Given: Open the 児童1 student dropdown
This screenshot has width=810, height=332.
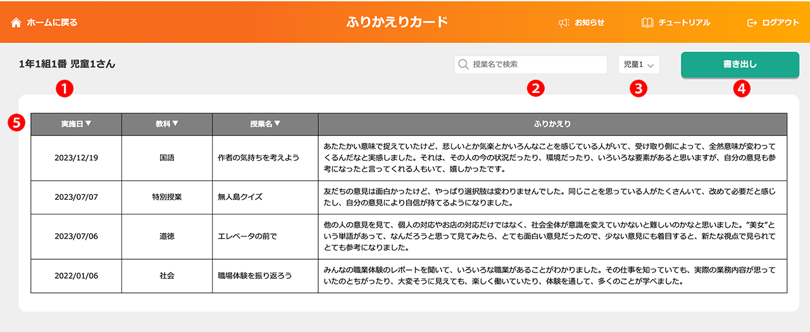Looking at the screenshot, I should [x=639, y=65].
